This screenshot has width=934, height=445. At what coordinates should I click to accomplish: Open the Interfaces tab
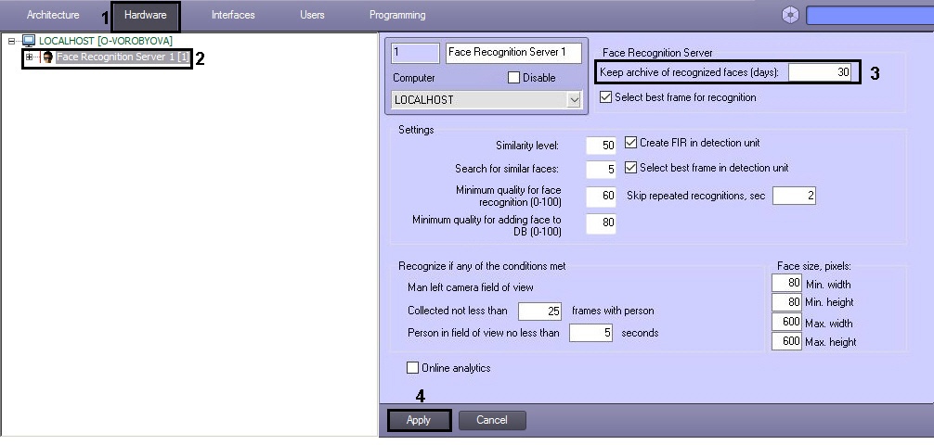click(x=233, y=15)
